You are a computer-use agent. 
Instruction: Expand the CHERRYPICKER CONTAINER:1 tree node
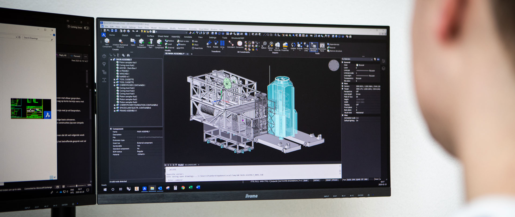point(115,85)
